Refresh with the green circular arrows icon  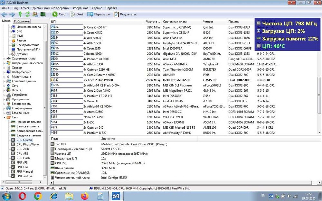[x=27, y=14]
